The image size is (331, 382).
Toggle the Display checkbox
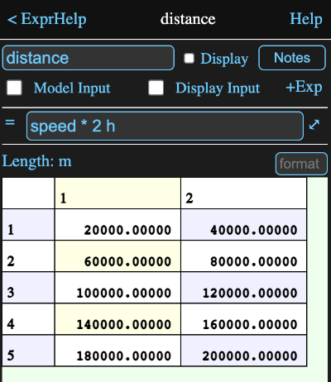tap(189, 59)
